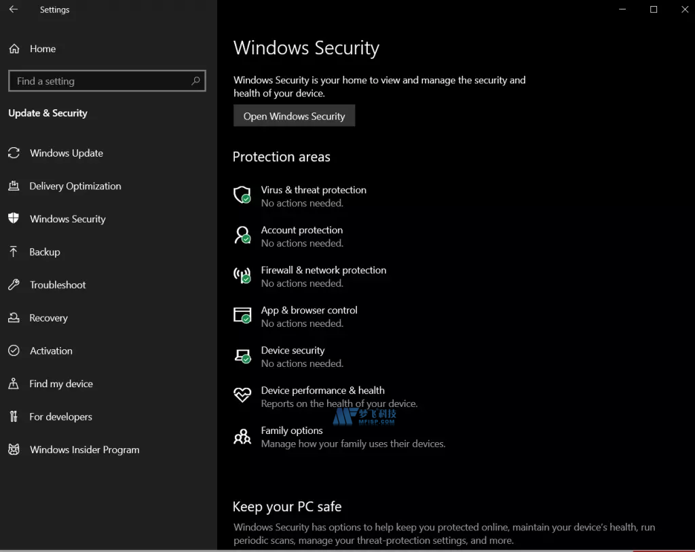Click the Troubleshoot wrench icon
695x552 pixels.
(14, 284)
